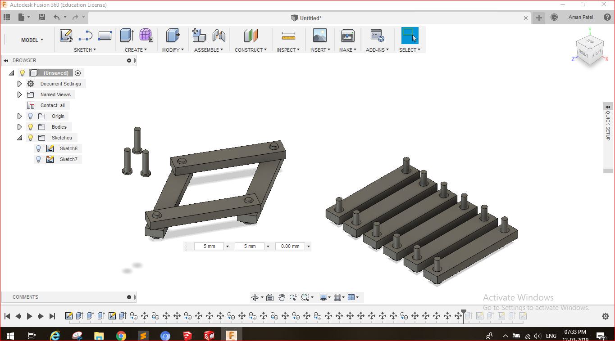Jump to timeline beginning
This screenshot has width=615, height=341.
coord(7,316)
